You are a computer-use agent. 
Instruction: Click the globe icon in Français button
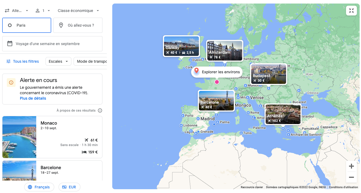pos(30,187)
